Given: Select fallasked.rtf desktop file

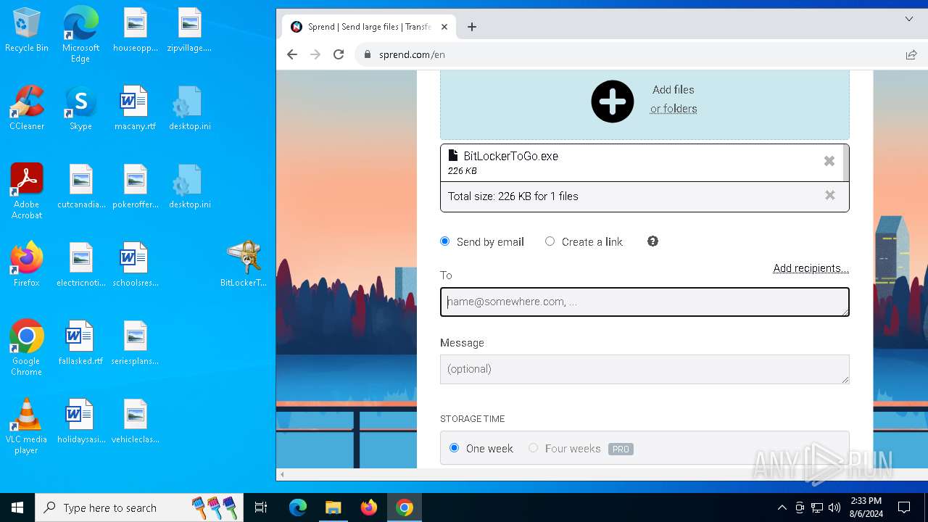Looking at the screenshot, I should pos(80,343).
